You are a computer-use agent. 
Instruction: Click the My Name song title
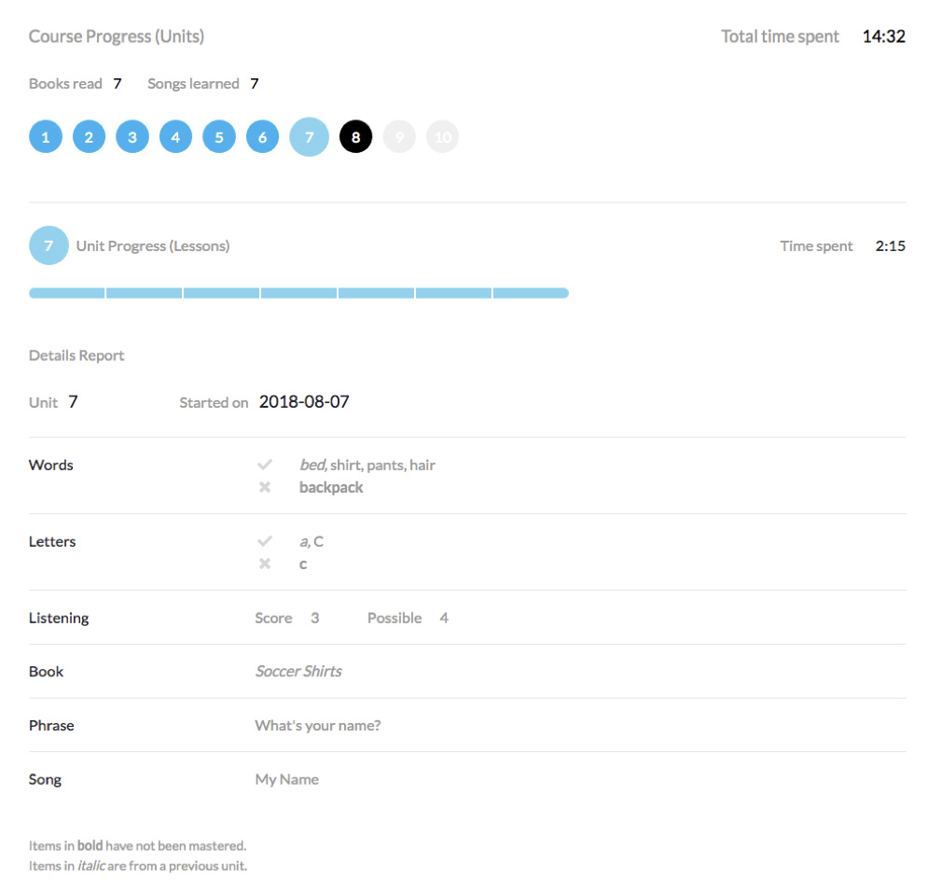(287, 779)
